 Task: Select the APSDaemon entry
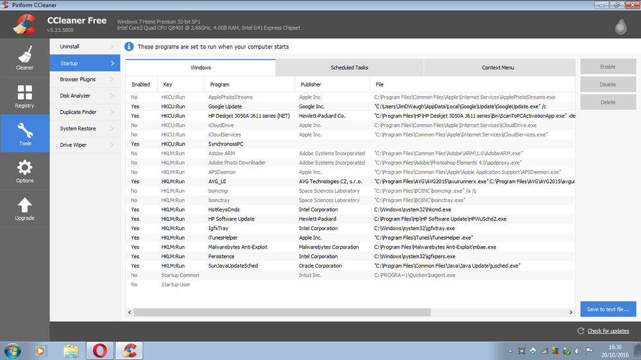(350, 172)
